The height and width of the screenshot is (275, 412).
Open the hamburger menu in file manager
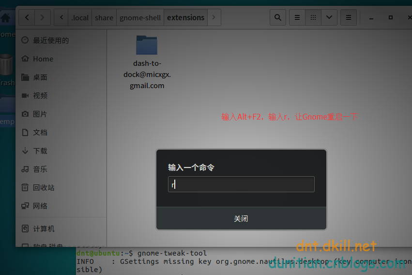pos(349,17)
